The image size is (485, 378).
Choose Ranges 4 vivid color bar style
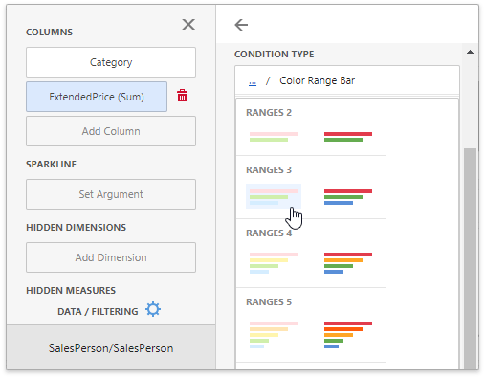pos(348,263)
